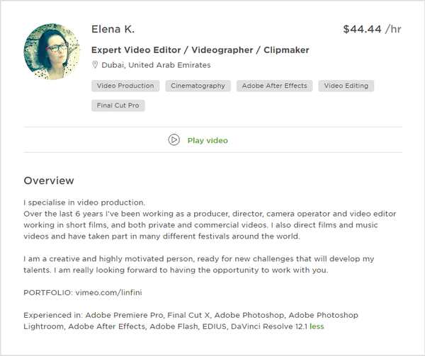Viewport: 425px width, 356px height.
Task: Click the 'I specialise in video production' line
Action: 84,202
